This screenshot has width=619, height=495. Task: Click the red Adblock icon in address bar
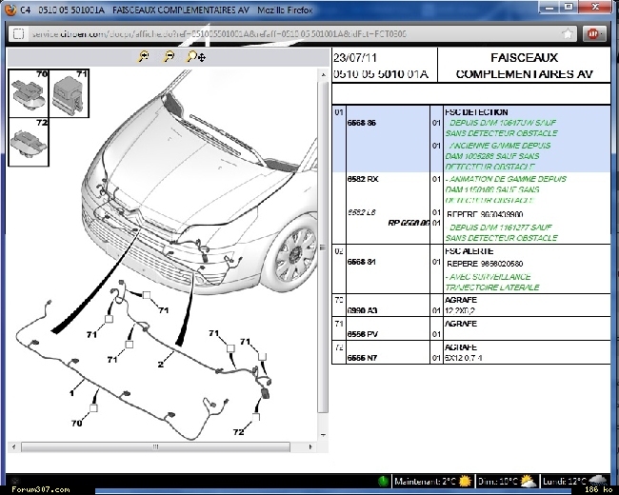coord(591,32)
